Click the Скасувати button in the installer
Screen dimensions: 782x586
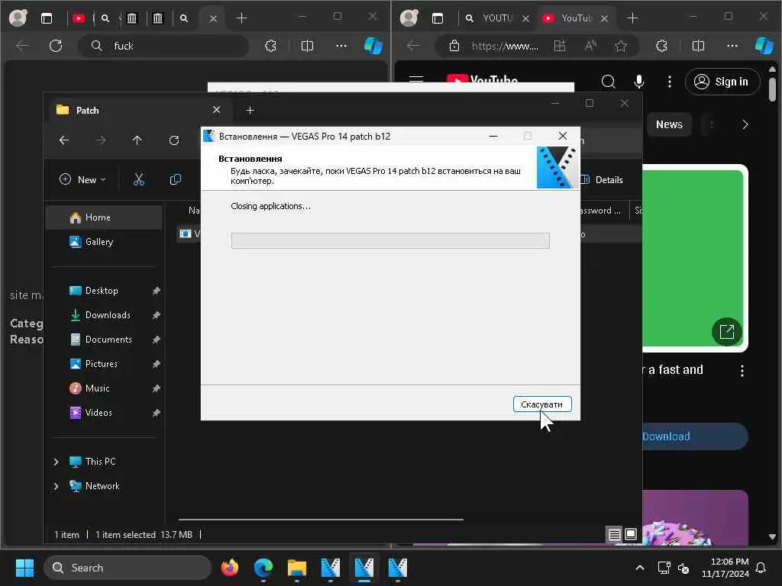pyautogui.click(x=542, y=404)
